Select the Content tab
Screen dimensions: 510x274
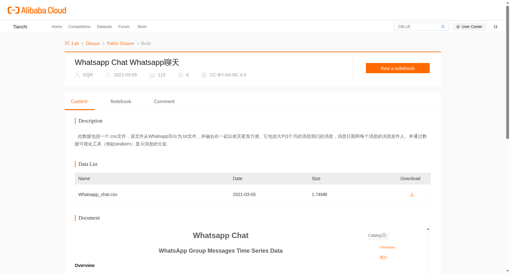[x=79, y=102]
